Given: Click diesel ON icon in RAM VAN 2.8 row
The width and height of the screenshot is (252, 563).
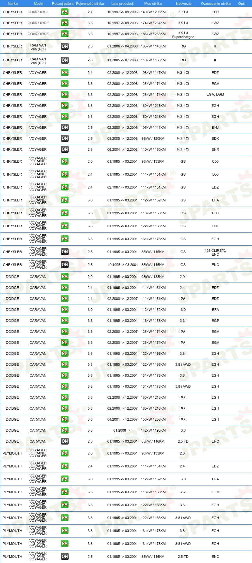Looking at the screenshot, I should (x=65, y=60).
